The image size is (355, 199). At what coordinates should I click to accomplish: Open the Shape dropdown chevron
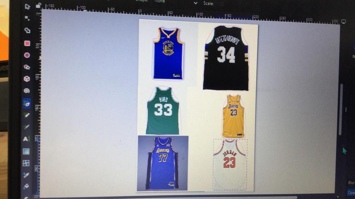195,3
